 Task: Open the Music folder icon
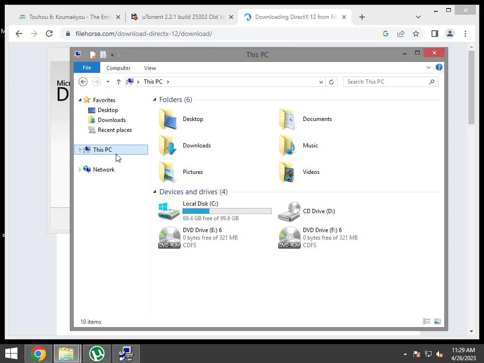click(x=288, y=146)
